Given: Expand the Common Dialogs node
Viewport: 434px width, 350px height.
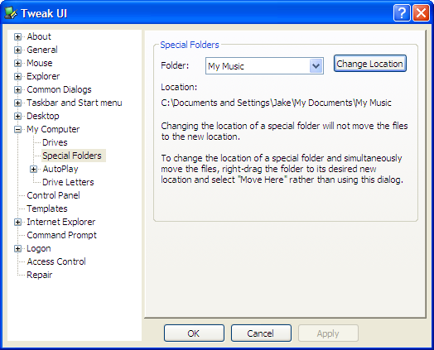Looking at the screenshot, I should pos(17,90).
